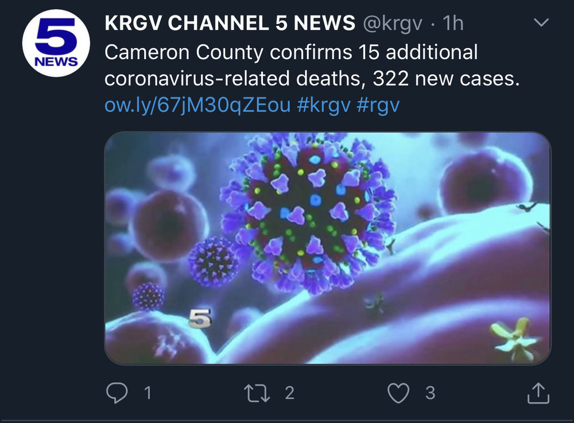
Task: Select the #rgv hashtag
Action: coord(378,105)
